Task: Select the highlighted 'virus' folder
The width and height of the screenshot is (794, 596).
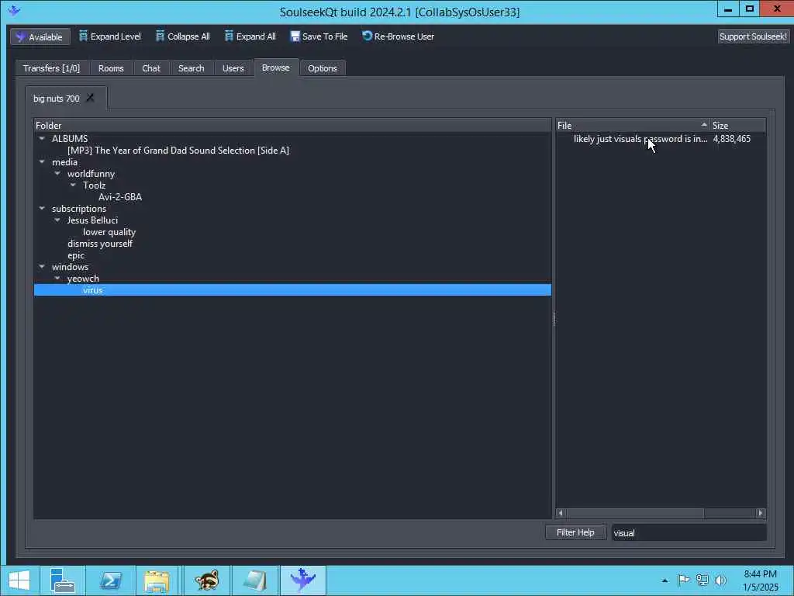Action: coord(292,290)
